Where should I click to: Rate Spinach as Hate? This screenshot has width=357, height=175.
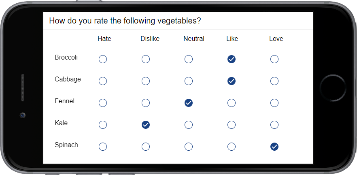pos(103,147)
